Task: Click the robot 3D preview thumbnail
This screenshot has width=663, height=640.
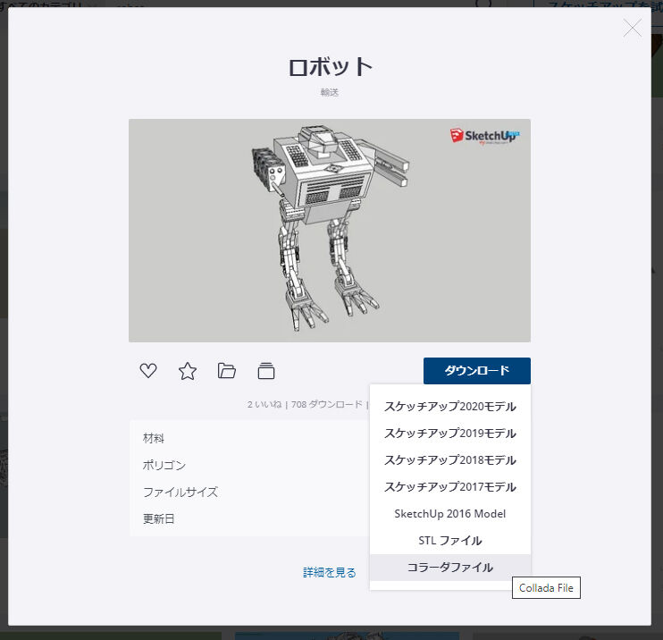Action: tap(330, 231)
